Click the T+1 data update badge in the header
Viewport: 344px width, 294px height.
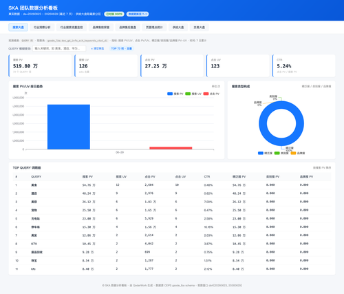138,14
